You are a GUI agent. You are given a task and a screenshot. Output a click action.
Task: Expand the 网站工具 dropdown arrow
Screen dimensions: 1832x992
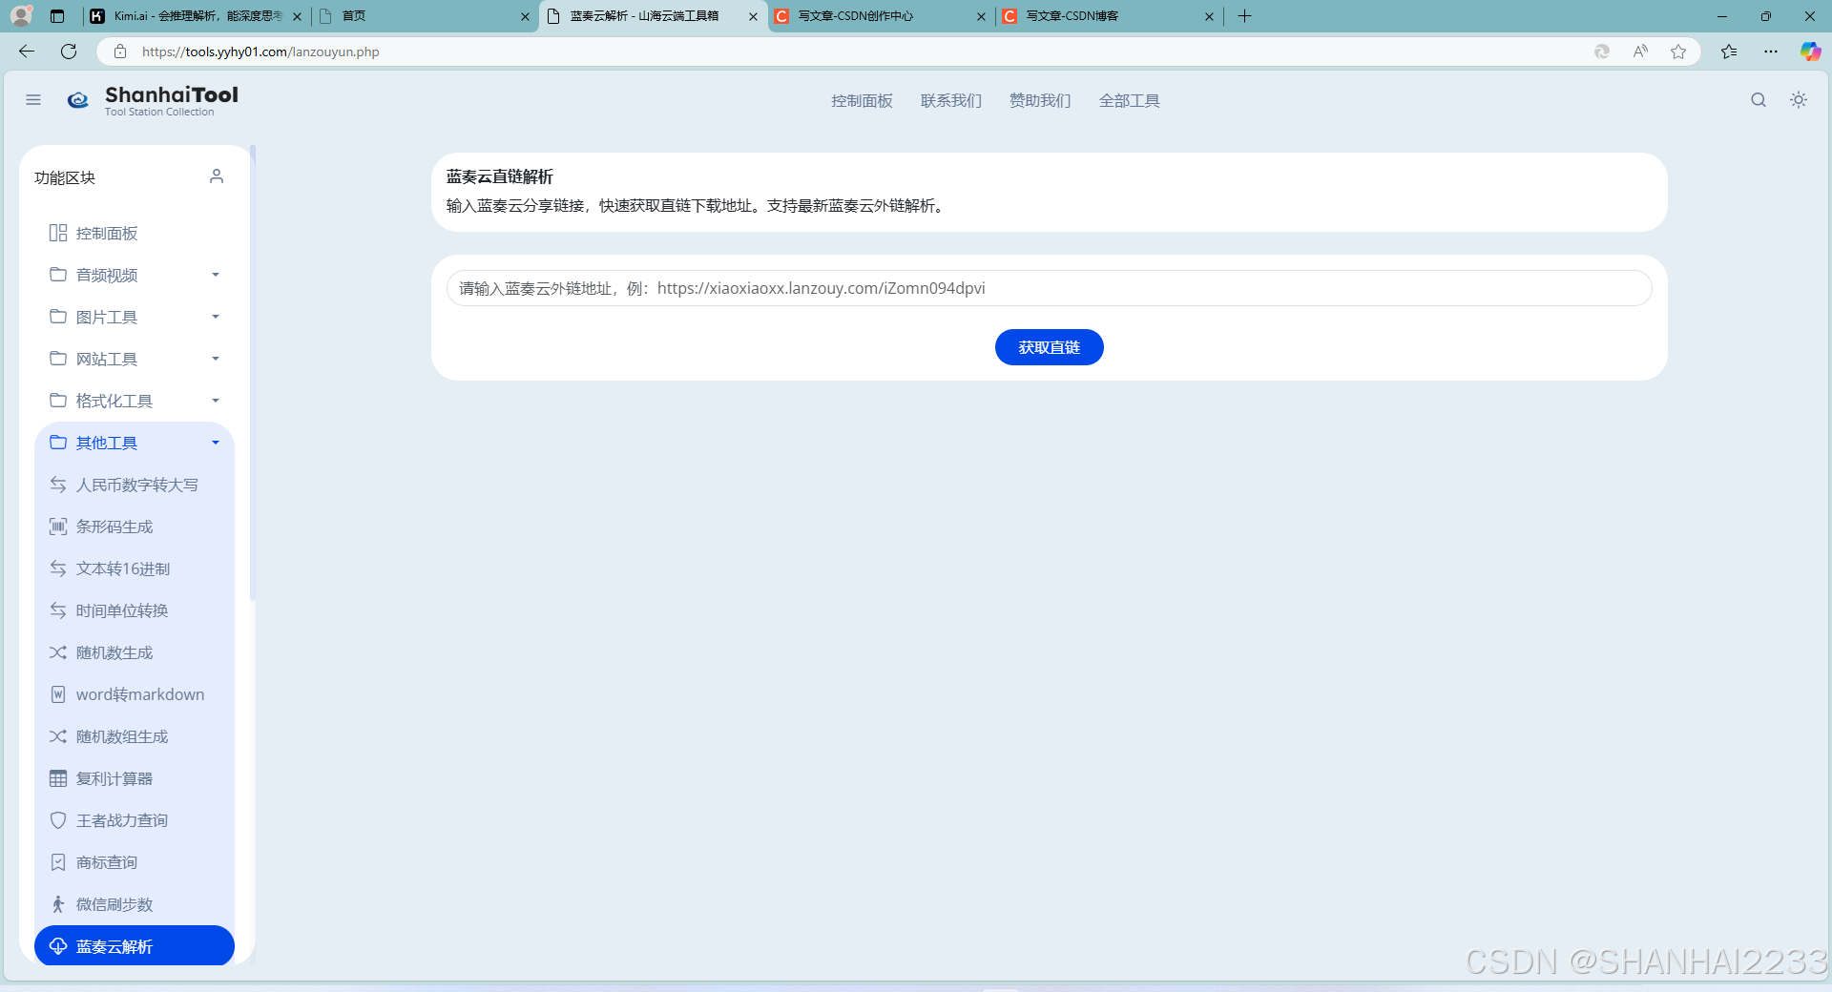pyautogui.click(x=216, y=359)
